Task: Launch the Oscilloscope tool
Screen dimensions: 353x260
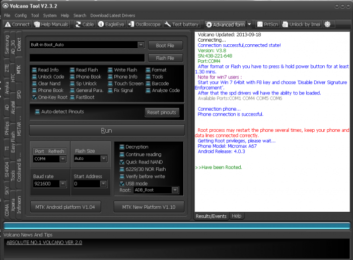Action: (145, 24)
